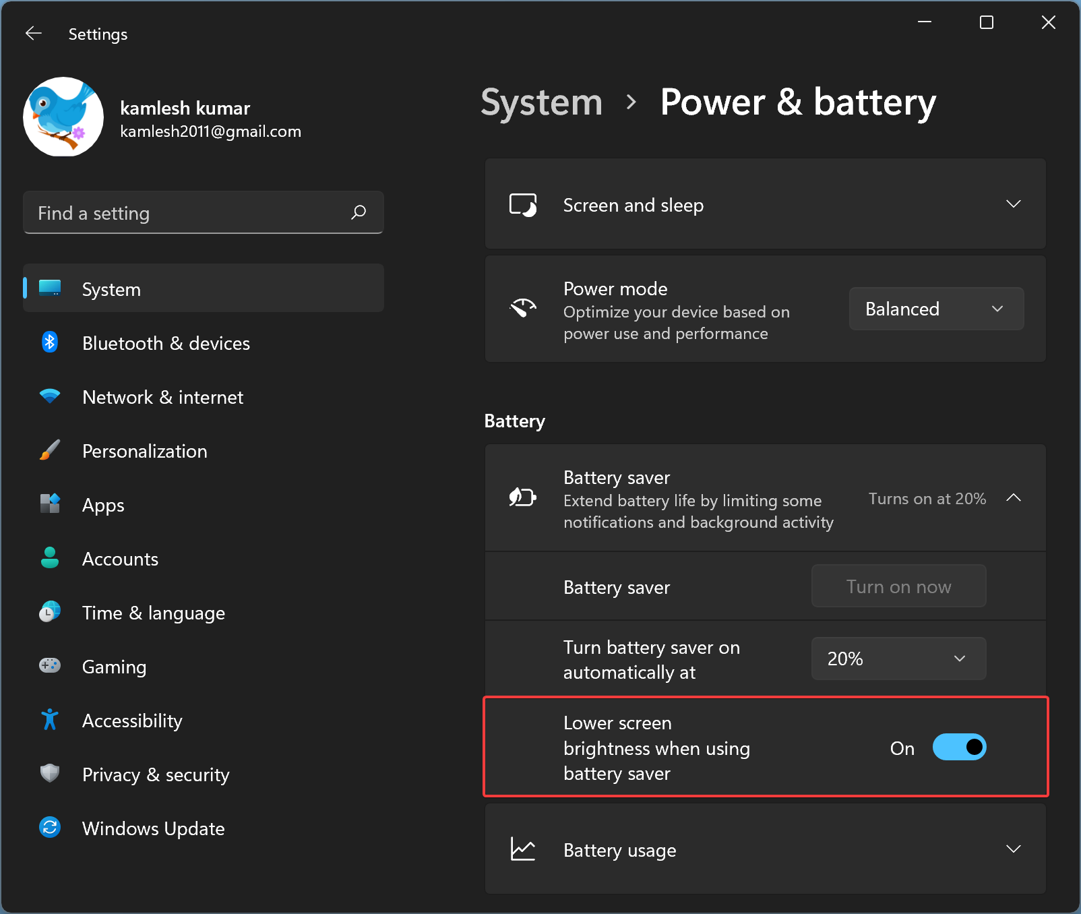Click the Privacy shield icon
Image resolution: width=1081 pixels, height=914 pixels.
coord(50,773)
